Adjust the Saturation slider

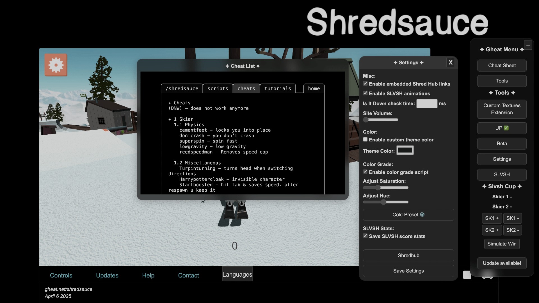(386, 187)
